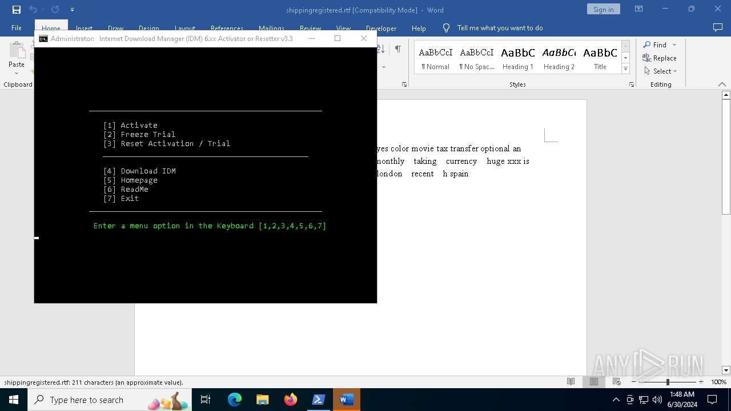Collapse the ribbon with the chevron
Screen dimensions: 731x411
tap(722, 84)
